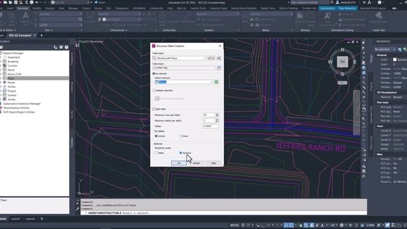Open the Annotate ribbon tab
The width and height of the screenshot is (407, 229).
pyautogui.click(x=23, y=8)
